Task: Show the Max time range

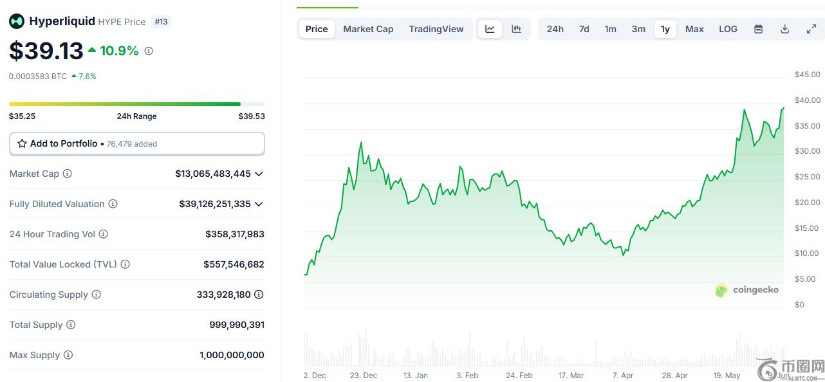Action: pyautogui.click(x=694, y=29)
